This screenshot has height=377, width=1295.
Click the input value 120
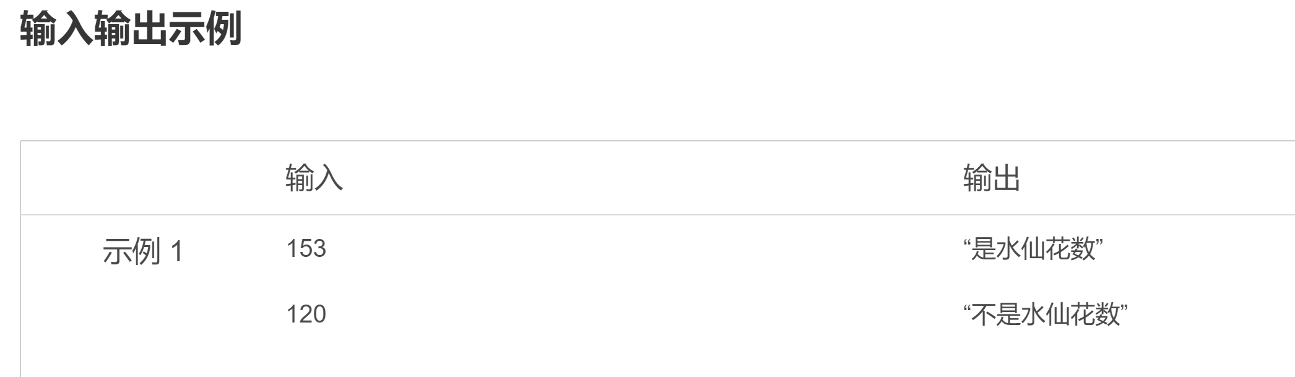[x=306, y=314]
